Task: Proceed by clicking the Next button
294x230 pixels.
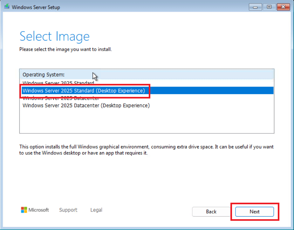Action: coord(255,212)
